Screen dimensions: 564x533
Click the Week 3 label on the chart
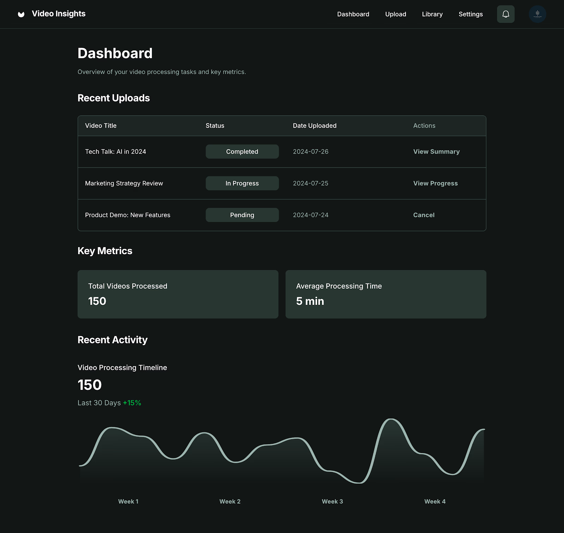point(332,501)
